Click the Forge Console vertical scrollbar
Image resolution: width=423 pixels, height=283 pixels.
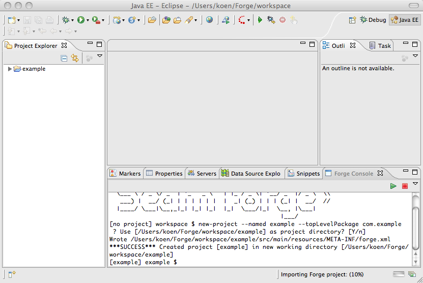pyautogui.click(x=416, y=228)
